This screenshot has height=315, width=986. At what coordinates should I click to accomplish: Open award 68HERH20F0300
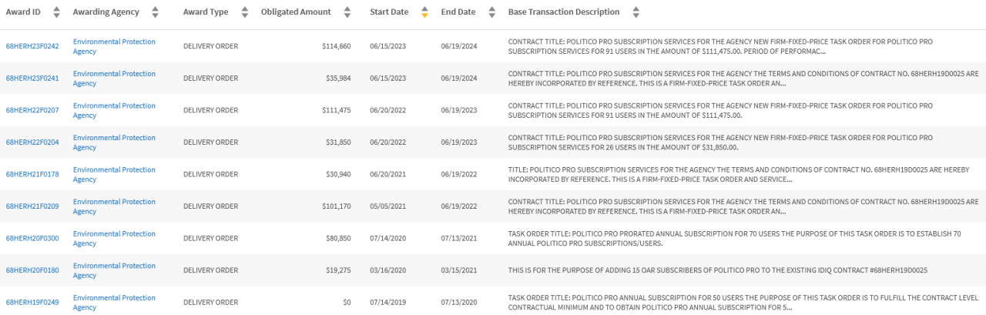pyautogui.click(x=32, y=238)
